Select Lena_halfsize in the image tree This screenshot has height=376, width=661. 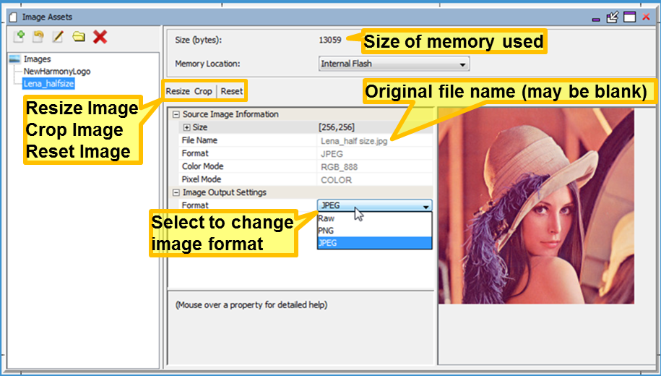(x=49, y=84)
